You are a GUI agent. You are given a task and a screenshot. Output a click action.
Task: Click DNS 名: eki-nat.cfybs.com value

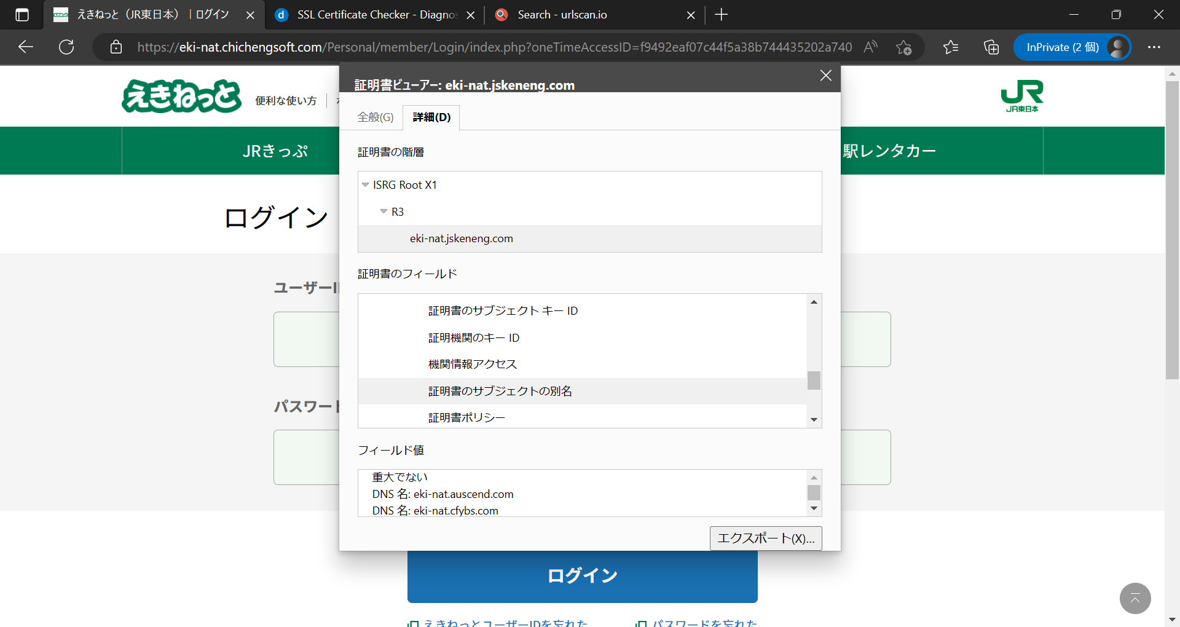(x=435, y=511)
